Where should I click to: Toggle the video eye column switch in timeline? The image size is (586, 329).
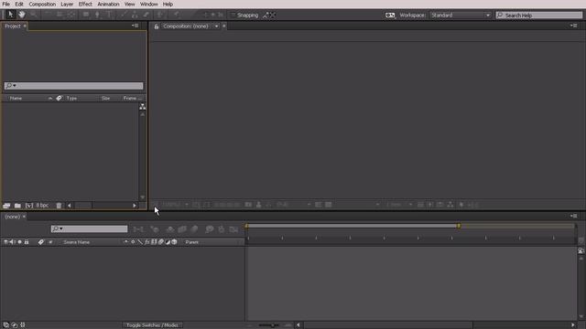(5, 242)
